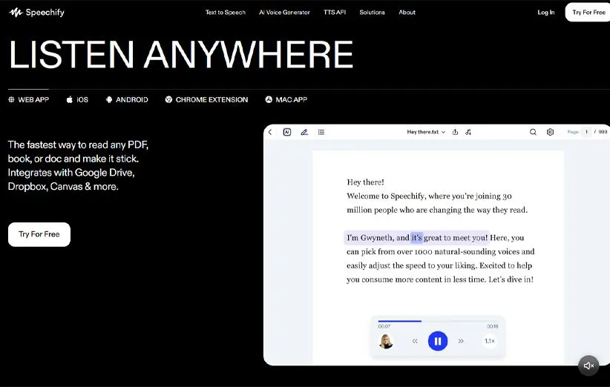Open the Solutions menu in top navigation

[372, 13]
